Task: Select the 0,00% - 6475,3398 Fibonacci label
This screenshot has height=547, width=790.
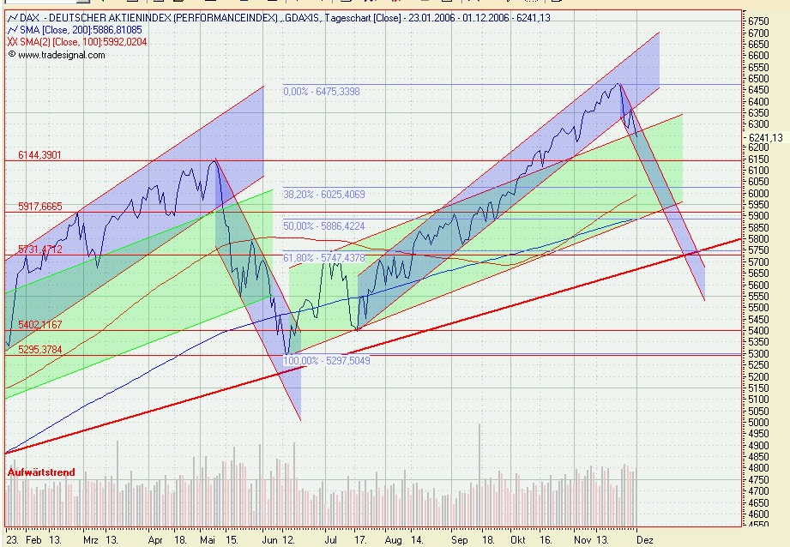Action: 322,92
